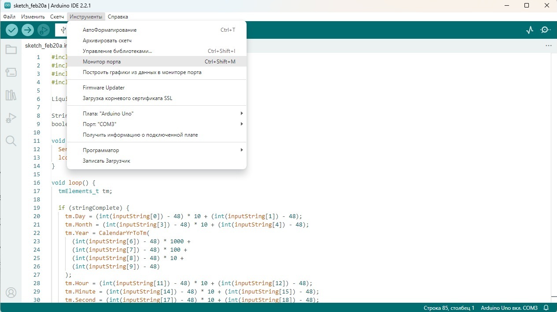Click the Upload arrow button
Viewport: 557px width, 312px height.
28,30
